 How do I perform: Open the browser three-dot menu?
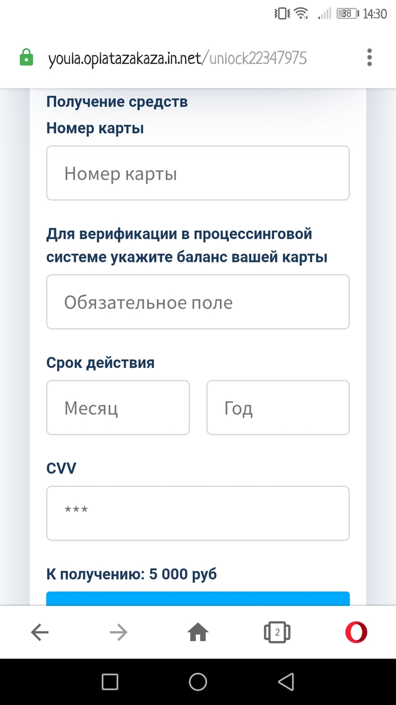(x=369, y=57)
